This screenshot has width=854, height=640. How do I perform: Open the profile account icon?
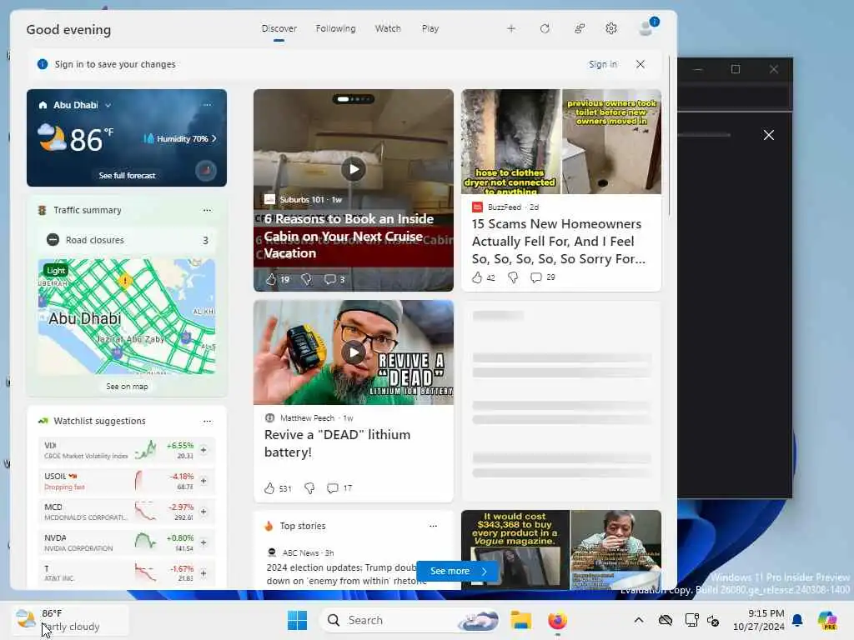[647, 27]
